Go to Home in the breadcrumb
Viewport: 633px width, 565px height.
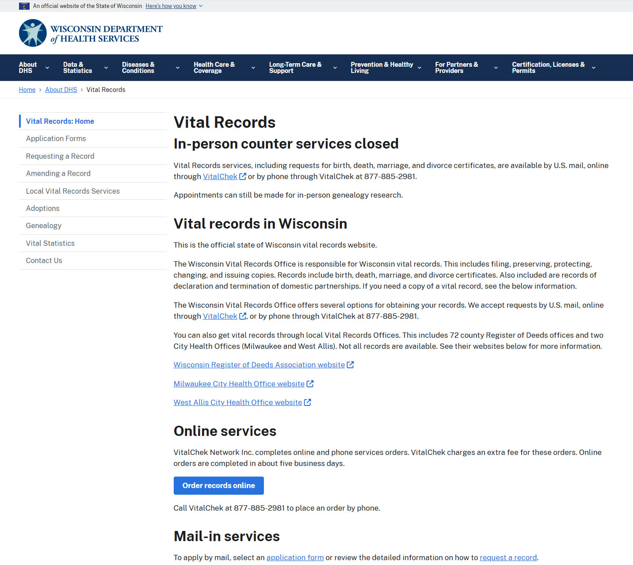(27, 90)
